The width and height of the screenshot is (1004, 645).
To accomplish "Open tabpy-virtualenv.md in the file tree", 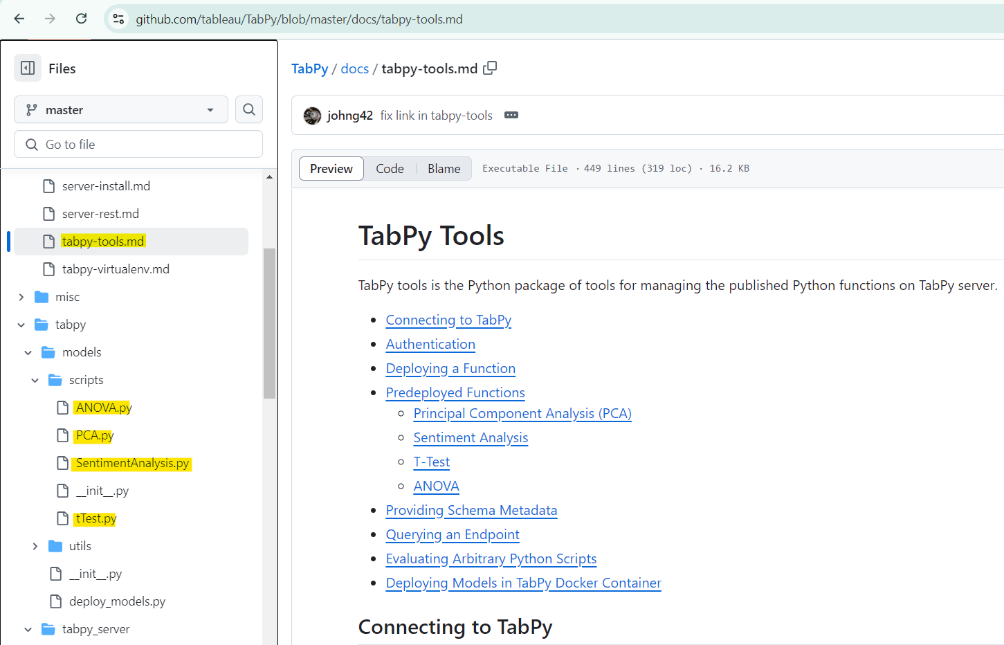I will (116, 269).
